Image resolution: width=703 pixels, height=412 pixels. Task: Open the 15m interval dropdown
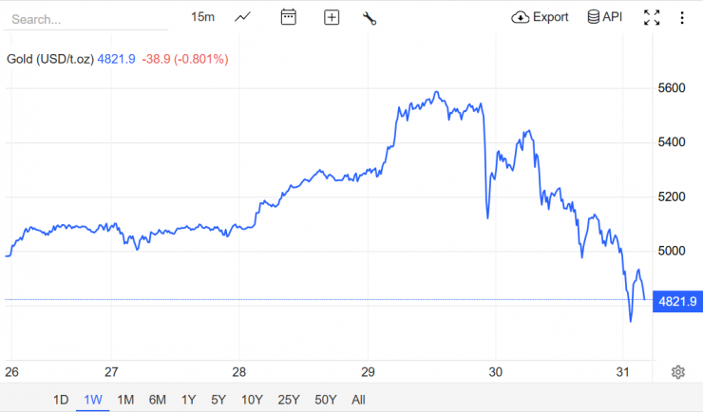pos(202,17)
